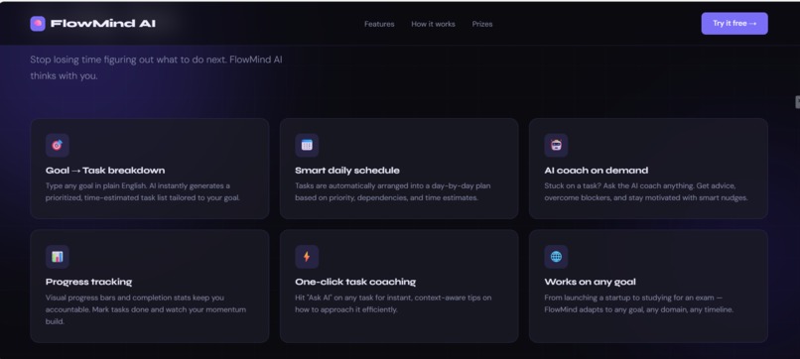This screenshot has height=359, width=800.
Task: Select the Smart daily schedule heading
Action: click(x=347, y=171)
